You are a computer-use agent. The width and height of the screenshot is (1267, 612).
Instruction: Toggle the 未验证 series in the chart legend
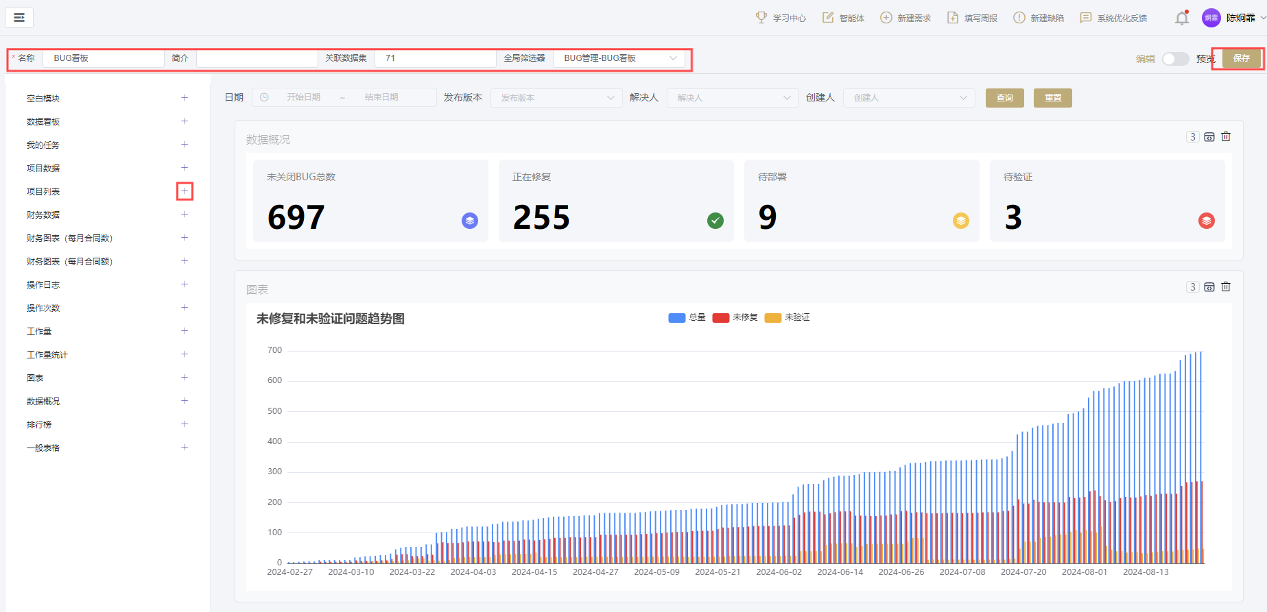click(x=787, y=317)
